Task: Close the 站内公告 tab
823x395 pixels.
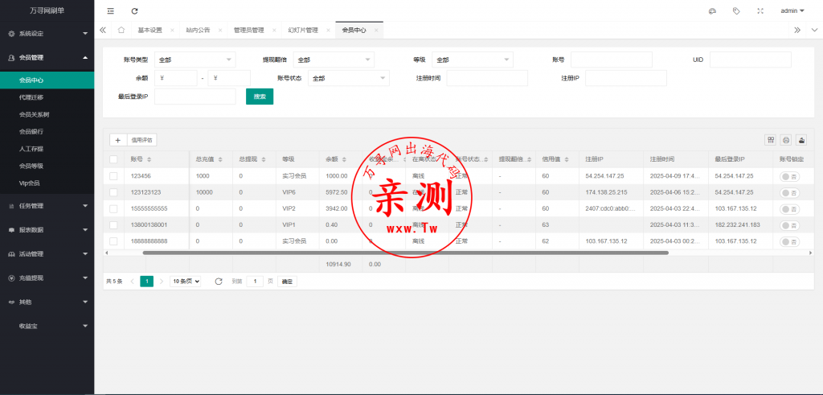Action: tap(220, 31)
